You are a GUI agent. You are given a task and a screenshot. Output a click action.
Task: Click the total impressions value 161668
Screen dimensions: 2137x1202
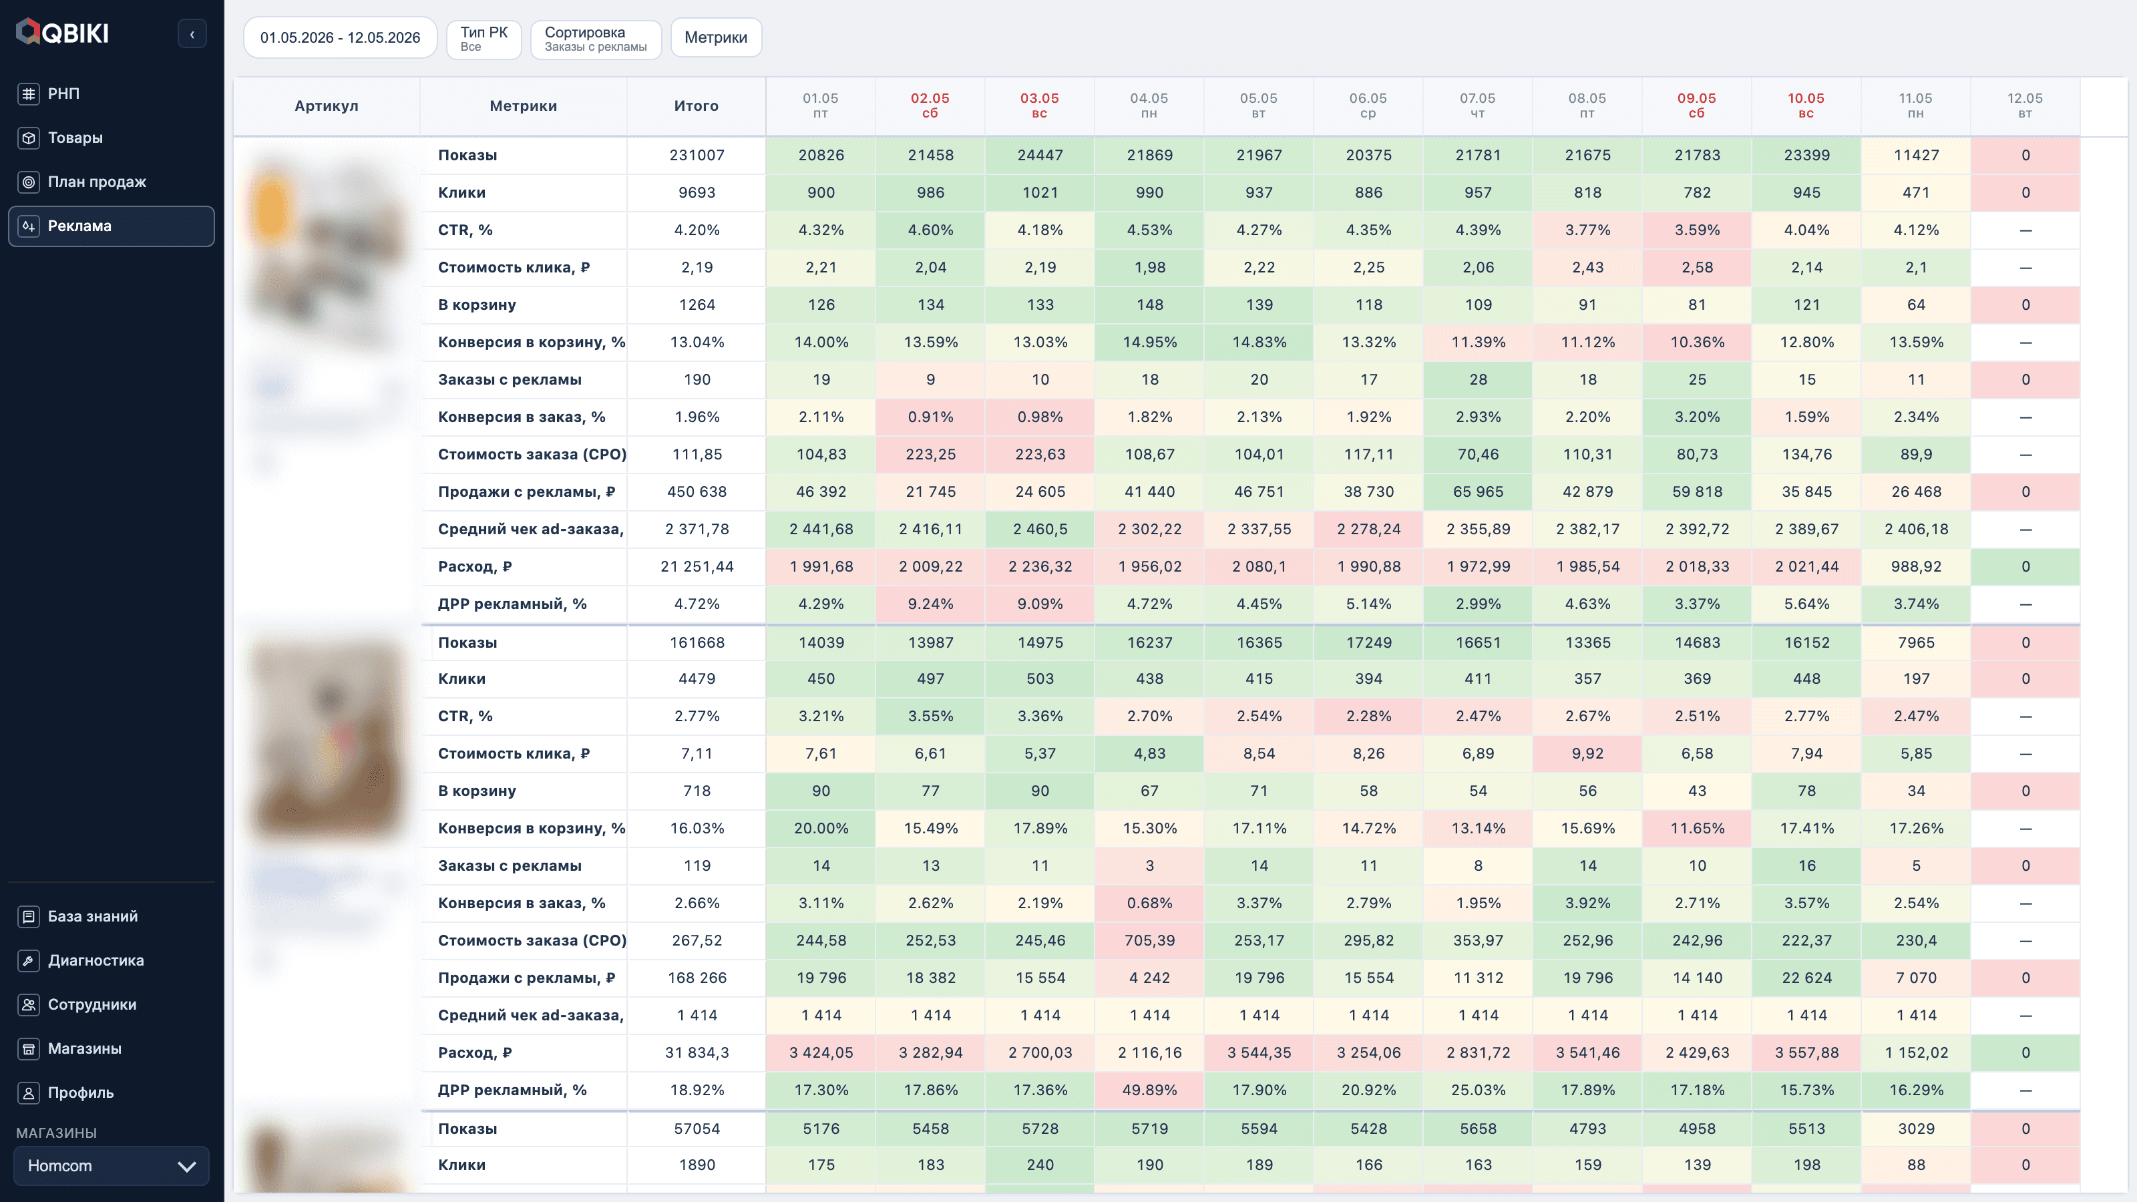697,643
